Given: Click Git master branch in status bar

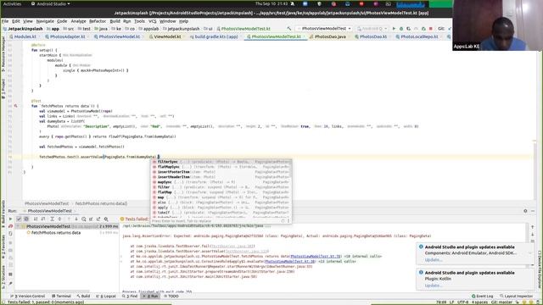Looking at the screenshot, I should point(501,302).
